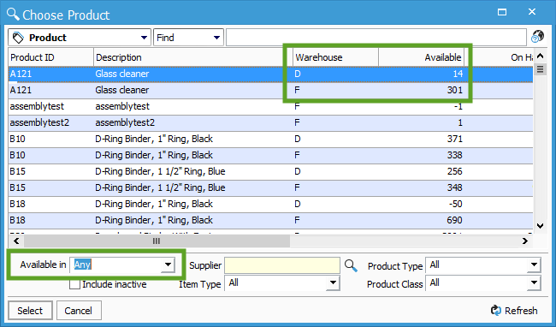The image size is (556, 327).
Task: Click the magnifier icon in the title bar
Action: 13,15
